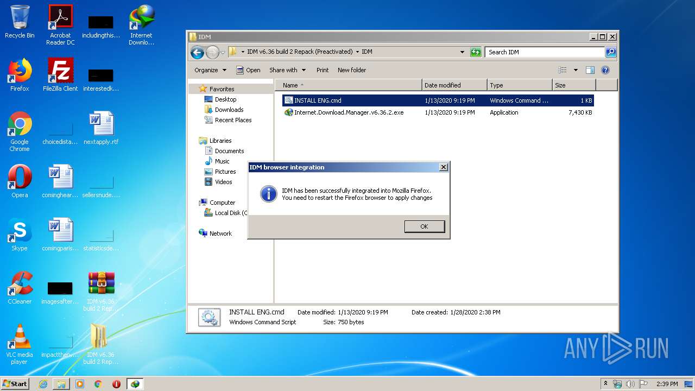
Task: Open the Share with menu
Action: (x=287, y=70)
